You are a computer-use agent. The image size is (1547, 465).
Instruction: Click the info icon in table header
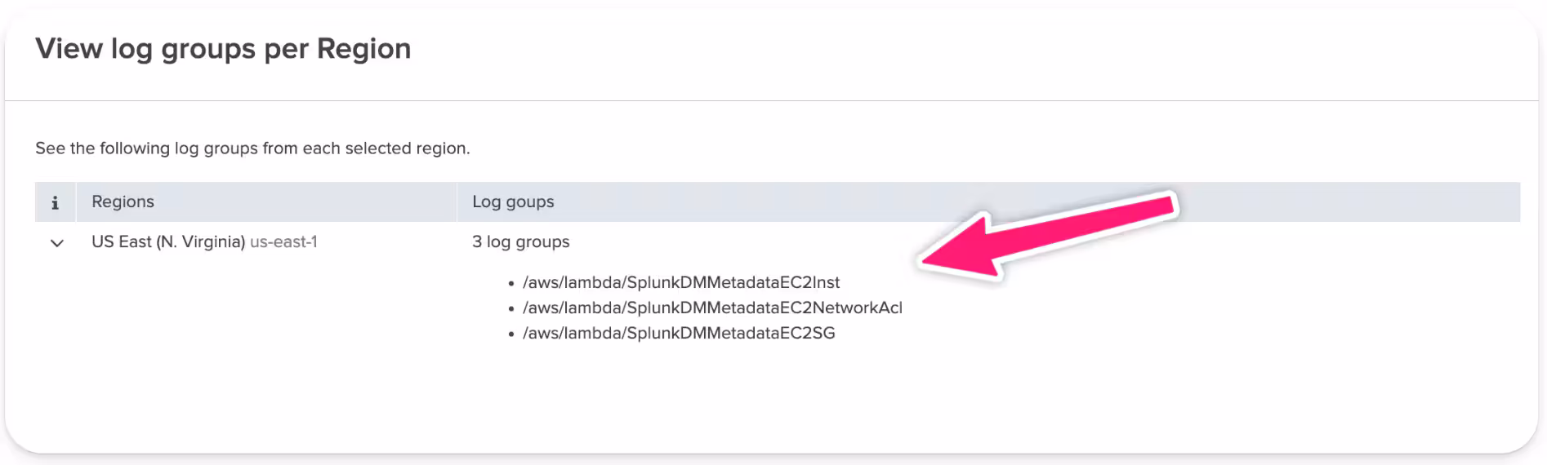tap(55, 202)
